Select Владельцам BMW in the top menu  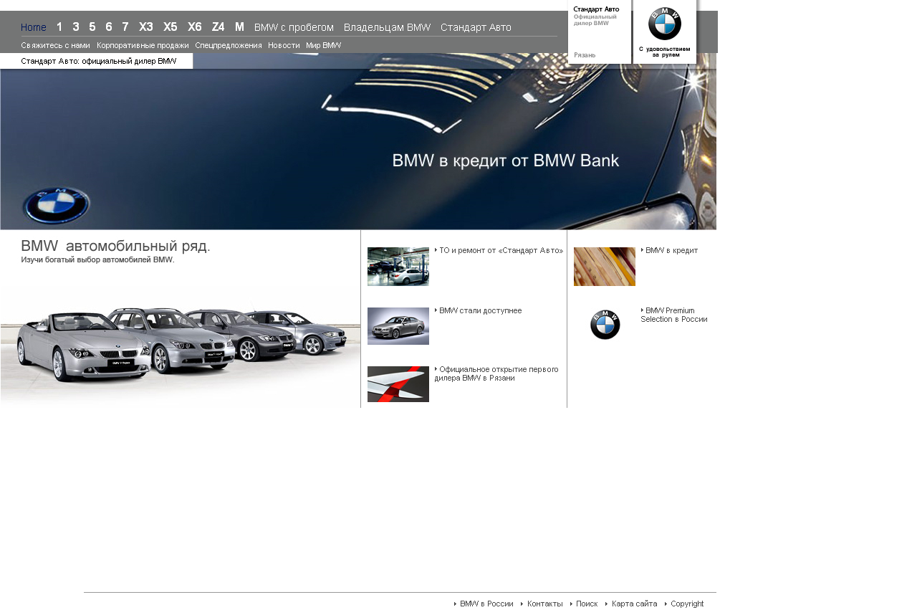pos(387,27)
